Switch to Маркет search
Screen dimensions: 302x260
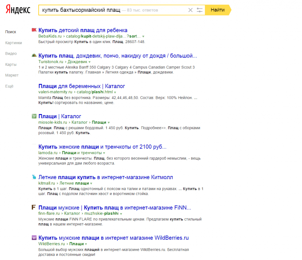coord(12,75)
